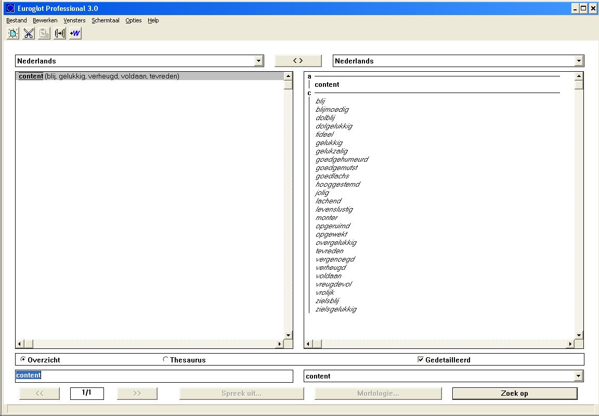Image resolution: width=599 pixels, height=416 pixels.
Task: Click the search word input field
Action: (x=154, y=375)
